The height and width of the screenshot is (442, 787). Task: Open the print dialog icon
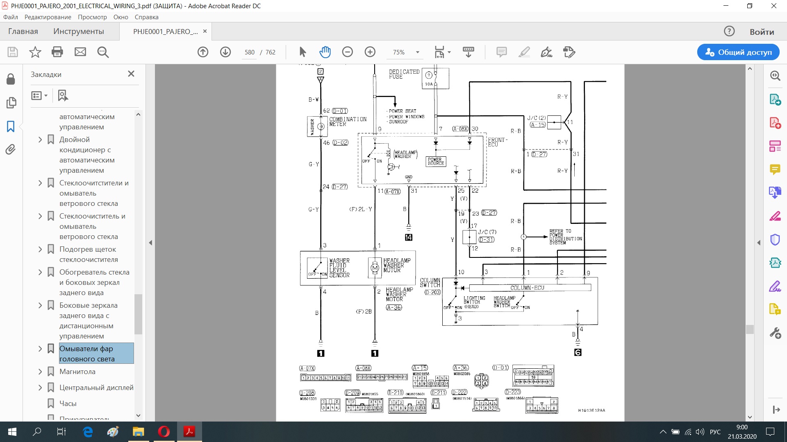(57, 52)
